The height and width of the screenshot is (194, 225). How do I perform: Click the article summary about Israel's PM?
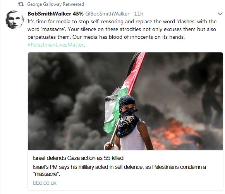(x=119, y=170)
